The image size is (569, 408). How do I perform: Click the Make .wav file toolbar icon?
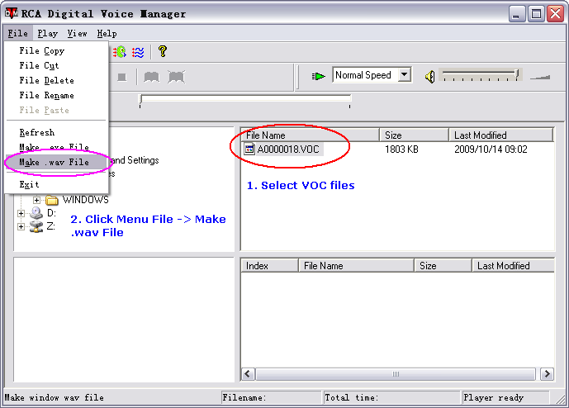(138, 52)
